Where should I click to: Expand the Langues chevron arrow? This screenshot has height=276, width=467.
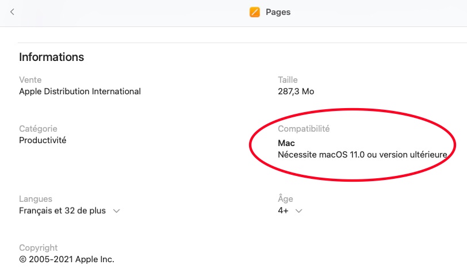[116, 211]
